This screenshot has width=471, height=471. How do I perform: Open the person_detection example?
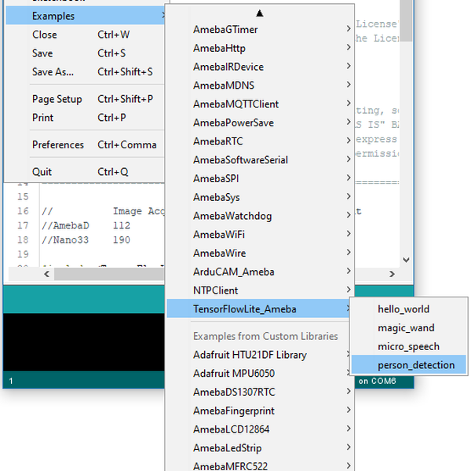pyautogui.click(x=415, y=365)
